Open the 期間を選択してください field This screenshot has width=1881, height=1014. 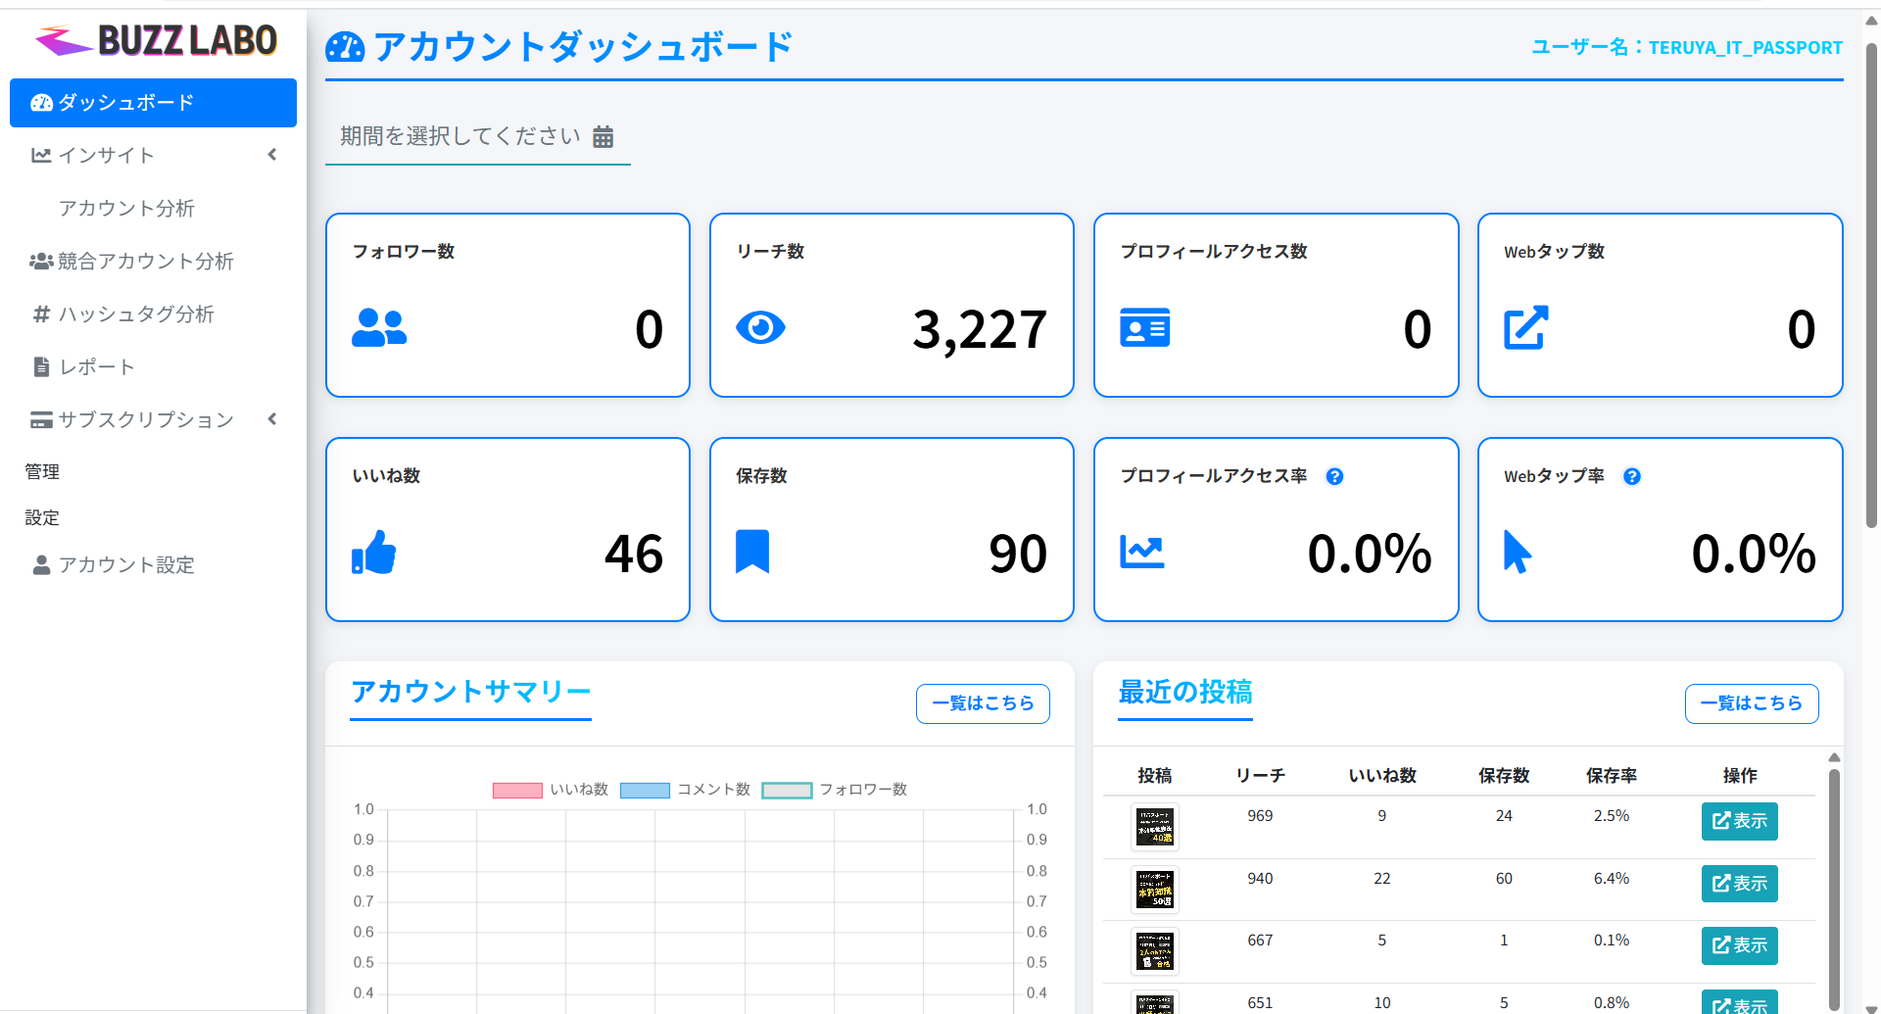pyautogui.click(x=456, y=137)
